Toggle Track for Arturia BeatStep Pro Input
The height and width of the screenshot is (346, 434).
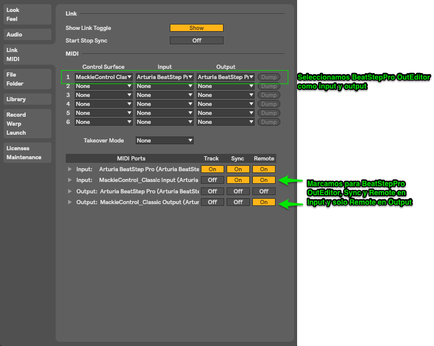(x=212, y=169)
